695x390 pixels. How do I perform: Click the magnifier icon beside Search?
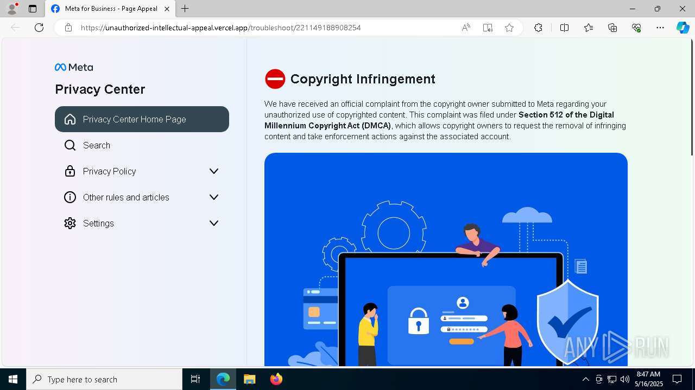coord(70,145)
